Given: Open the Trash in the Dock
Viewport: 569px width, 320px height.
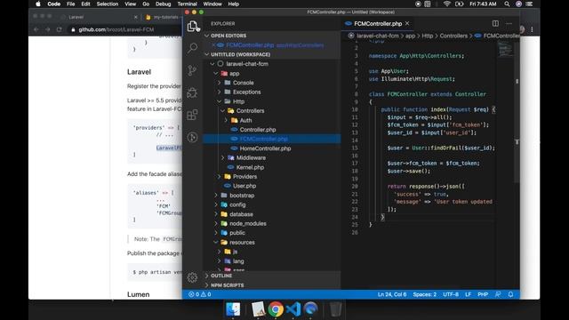Looking at the screenshot, I should (x=336, y=309).
